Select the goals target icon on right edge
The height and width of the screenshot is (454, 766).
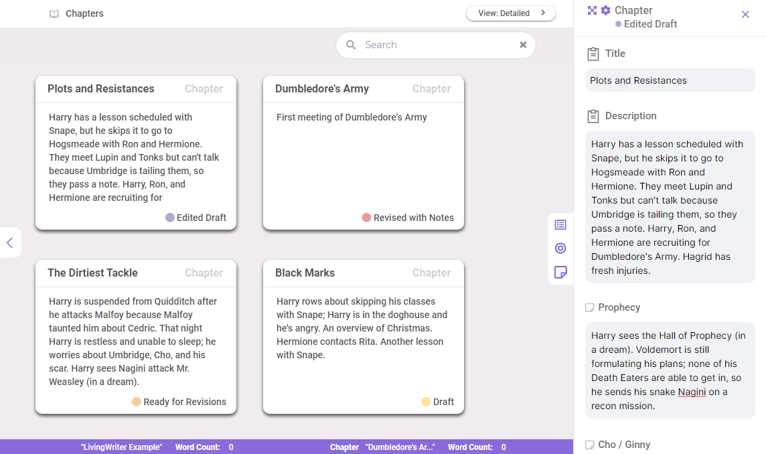click(560, 248)
